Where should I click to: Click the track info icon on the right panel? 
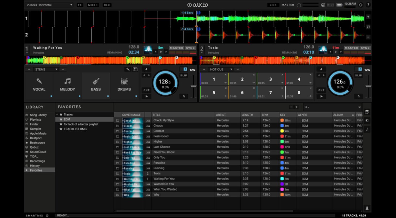pyautogui.click(x=367, y=130)
